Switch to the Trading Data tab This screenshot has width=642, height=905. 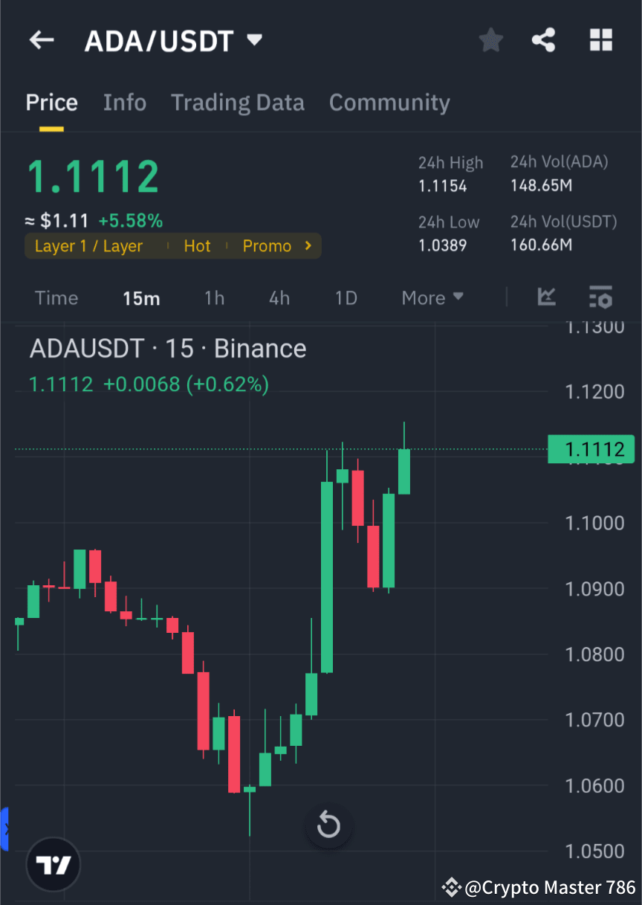[238, 102]
